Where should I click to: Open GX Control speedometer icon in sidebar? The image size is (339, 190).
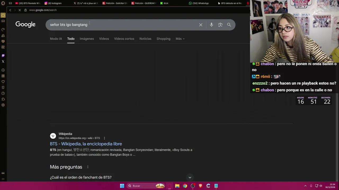click(3, 30)
